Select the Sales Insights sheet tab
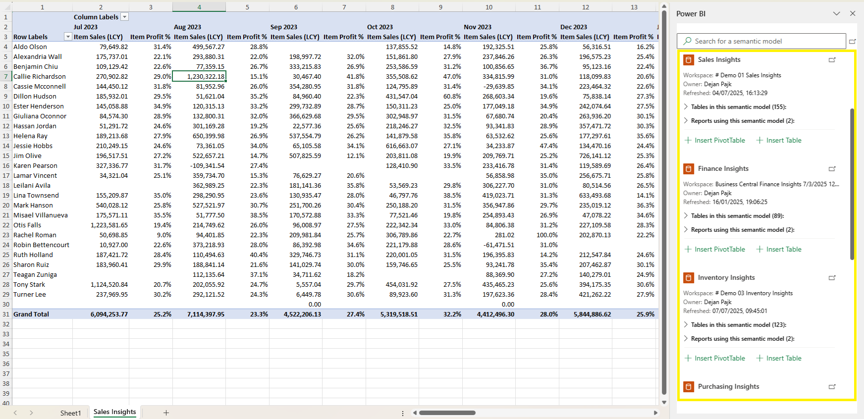The height and width of the screenshot is (419, 864). click(114, 412)
